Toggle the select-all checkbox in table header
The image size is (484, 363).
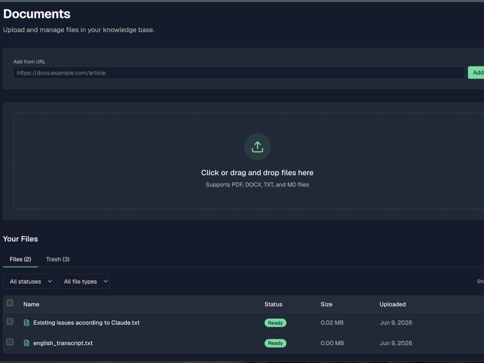(x=10, y=303)
